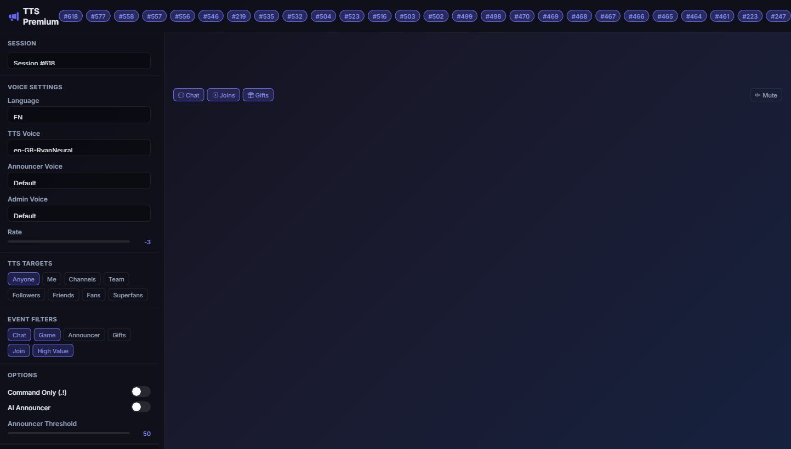Toggle the High Value event filter
The height and width of the screenshot is (449, 791).
pos(53,350)
